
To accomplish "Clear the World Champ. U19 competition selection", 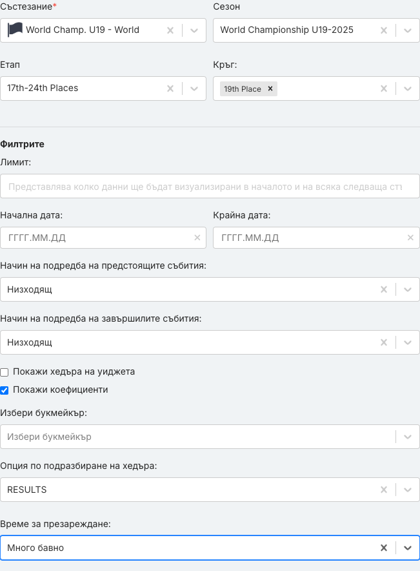I will 170,30.
